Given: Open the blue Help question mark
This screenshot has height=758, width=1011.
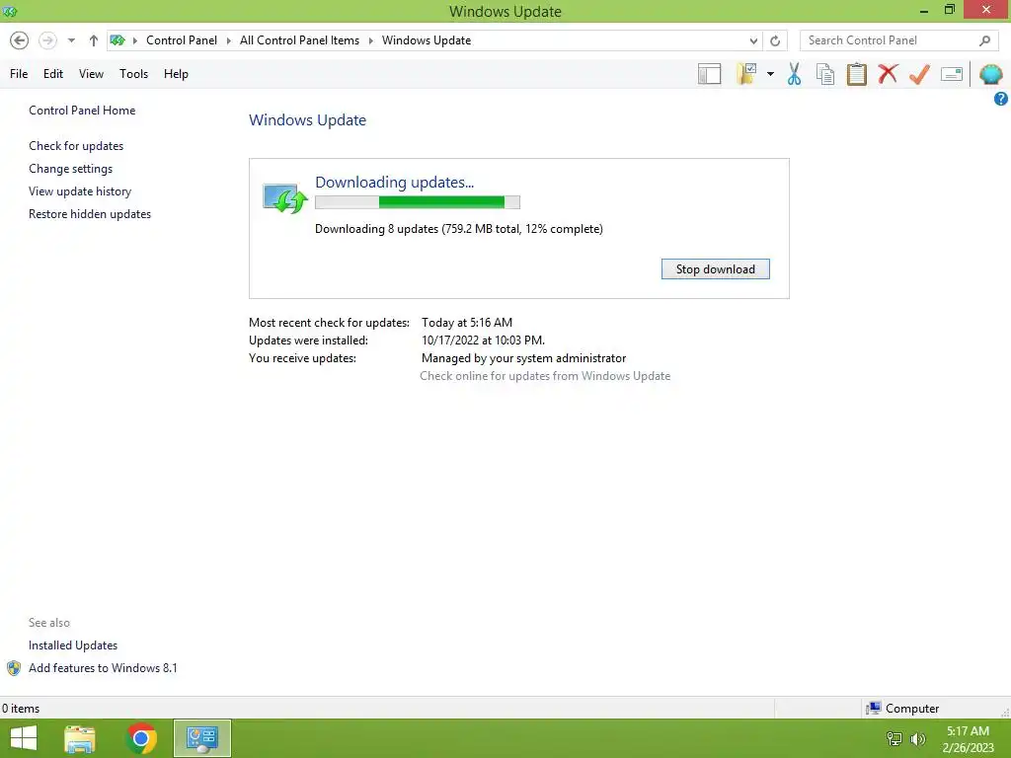Looking at the screenshot, I should 1001,99.
